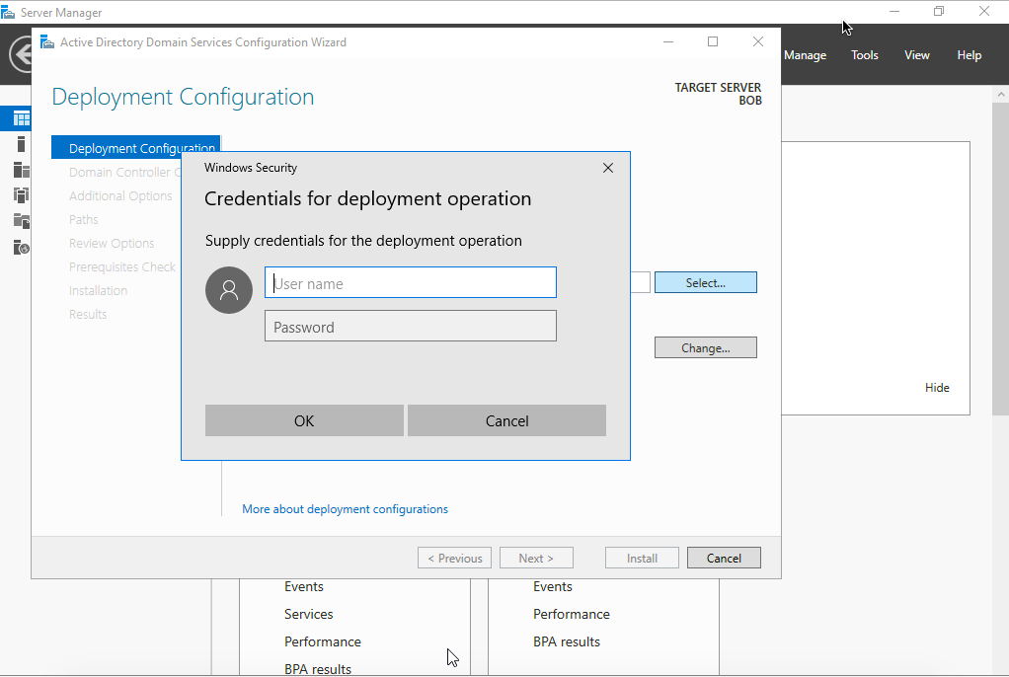Click the All Servers sidebar icon
This screenshot has width=1009, height=677.
21,170
